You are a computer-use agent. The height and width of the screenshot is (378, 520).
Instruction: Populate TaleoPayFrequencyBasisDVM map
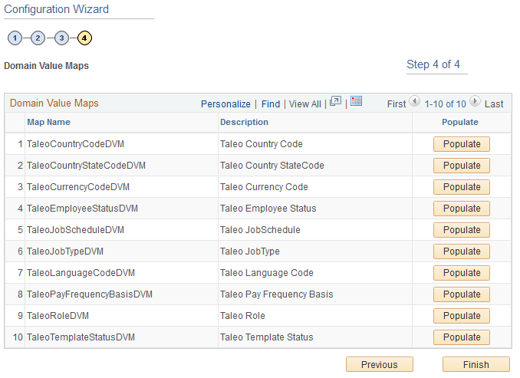tap(462, 294)
